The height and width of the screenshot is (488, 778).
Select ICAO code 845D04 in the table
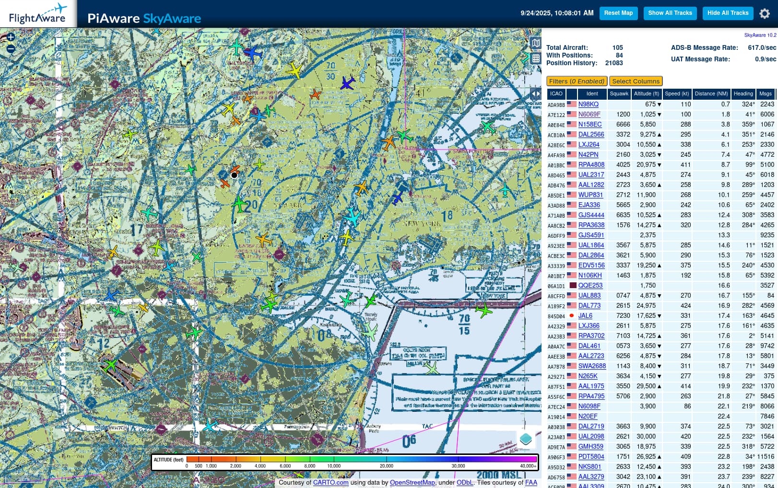556,316
